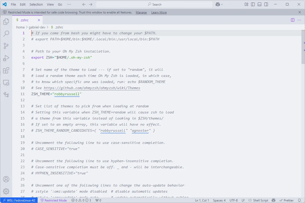Open the Explorer view in activity bar
The image size is (305, 203).
pos(6,22)
